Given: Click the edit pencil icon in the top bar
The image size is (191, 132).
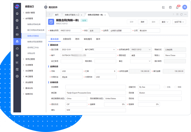Looking at the screenshot, I should point(163,7).
